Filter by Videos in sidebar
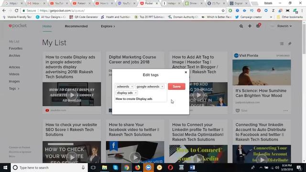The width and height of the screenshot is (306, 172). click(14, 75)
